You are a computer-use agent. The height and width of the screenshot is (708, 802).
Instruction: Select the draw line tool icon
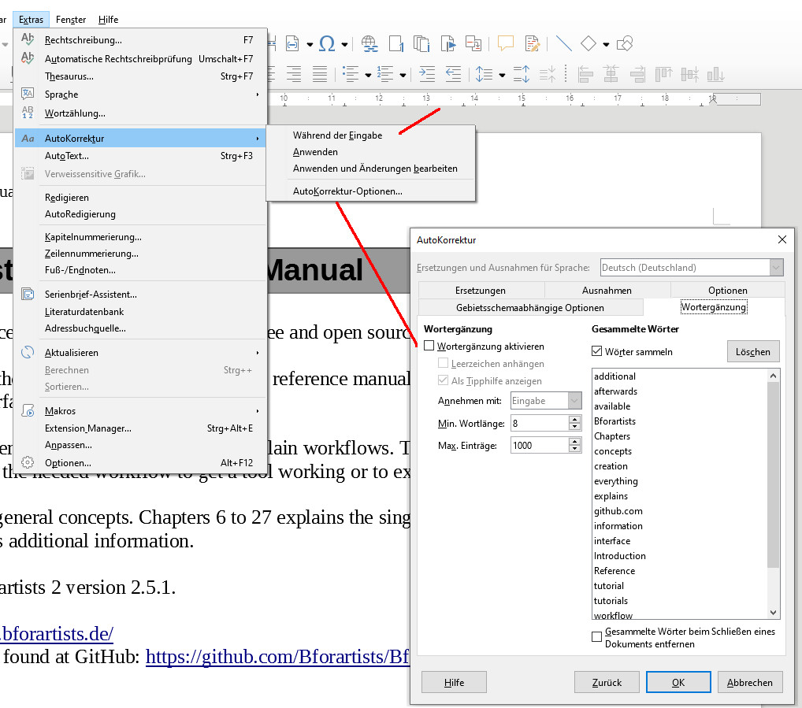(563, 43)
